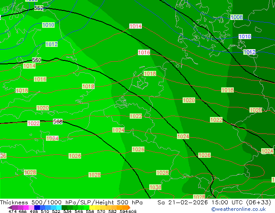The width and height of the screenshot is (275, 213).
Task: Click the orange right arrow of the colour scale
Action: [x=129, y=207]
